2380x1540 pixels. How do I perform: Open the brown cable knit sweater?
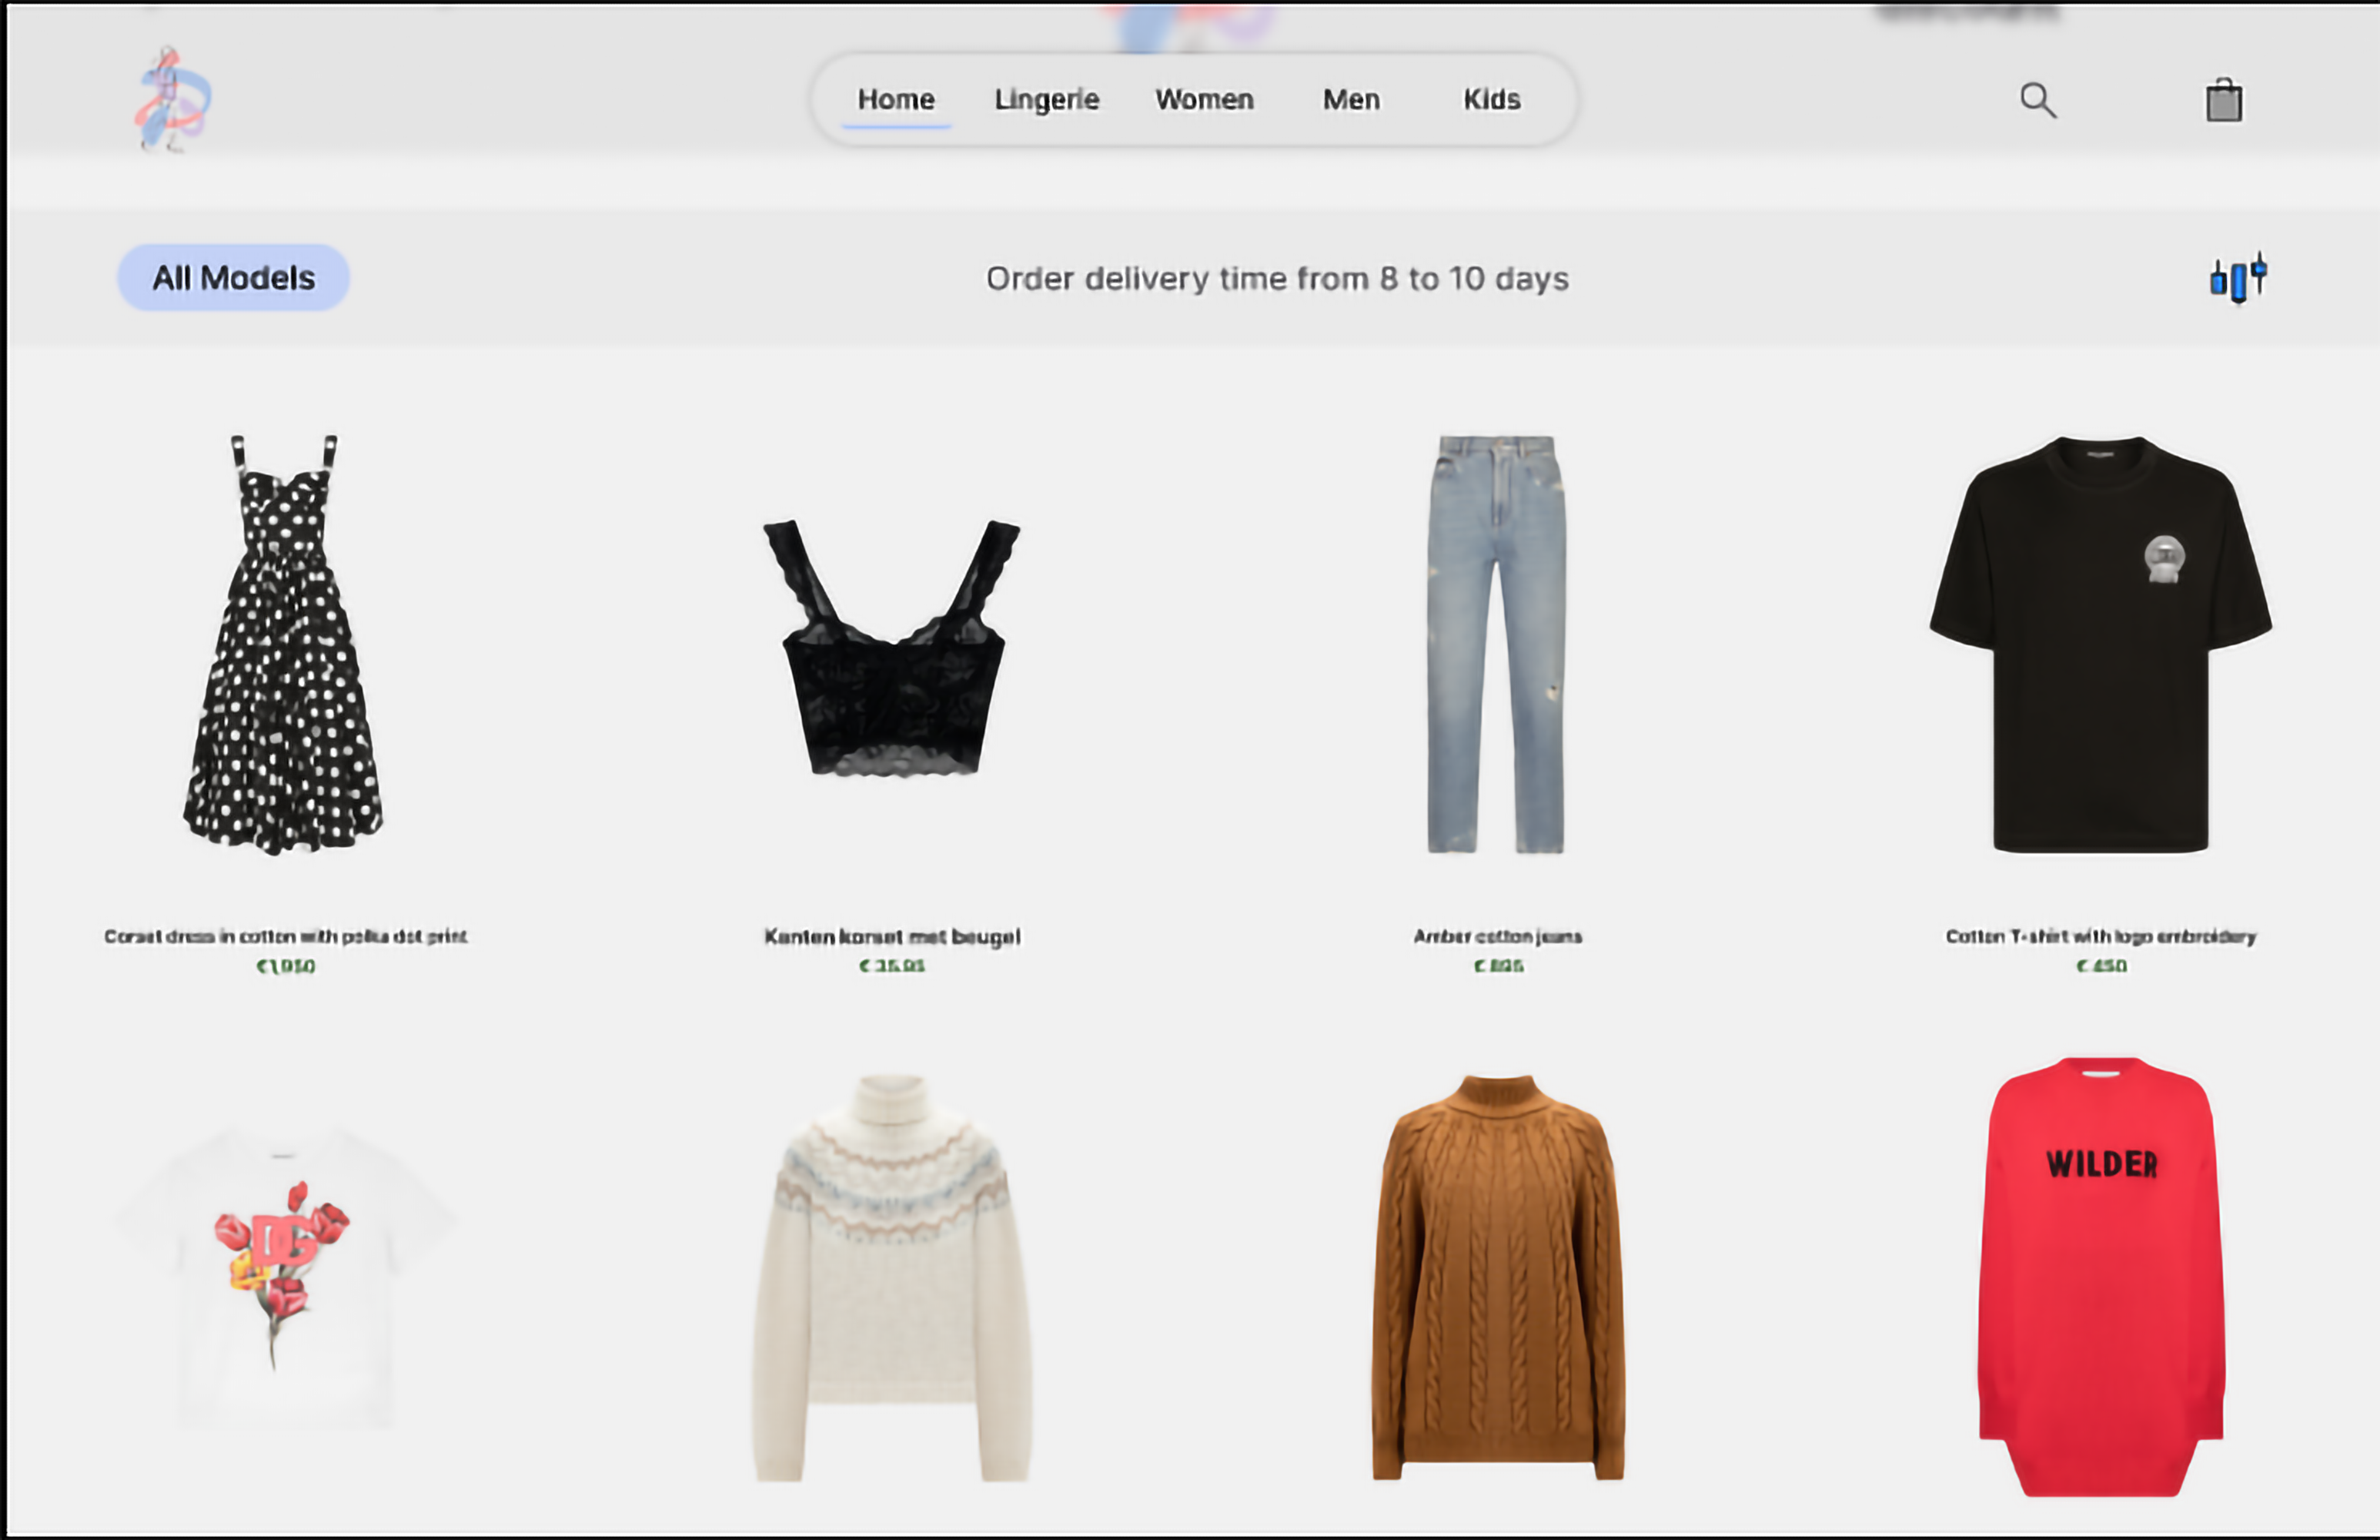click(x=1497, y=1278)
